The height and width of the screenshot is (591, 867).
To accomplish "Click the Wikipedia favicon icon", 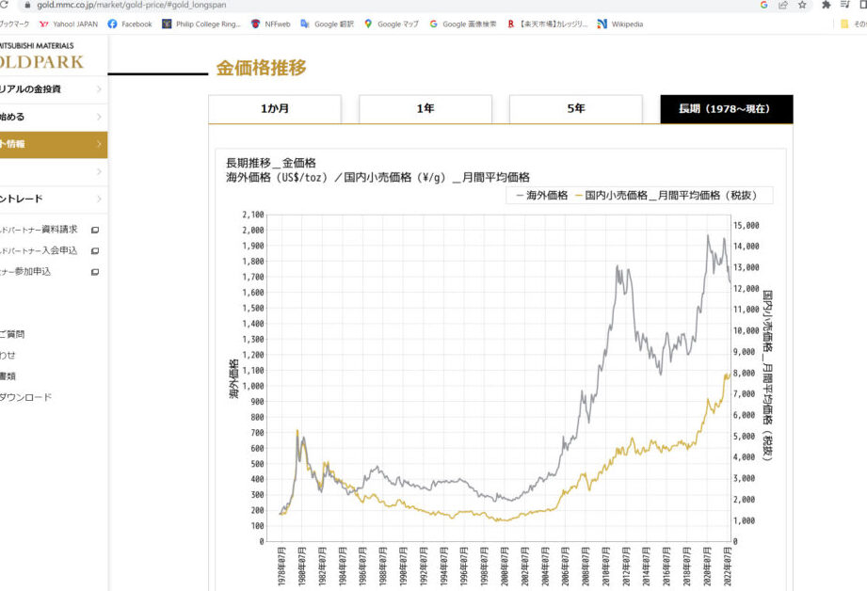I will 602,24.
